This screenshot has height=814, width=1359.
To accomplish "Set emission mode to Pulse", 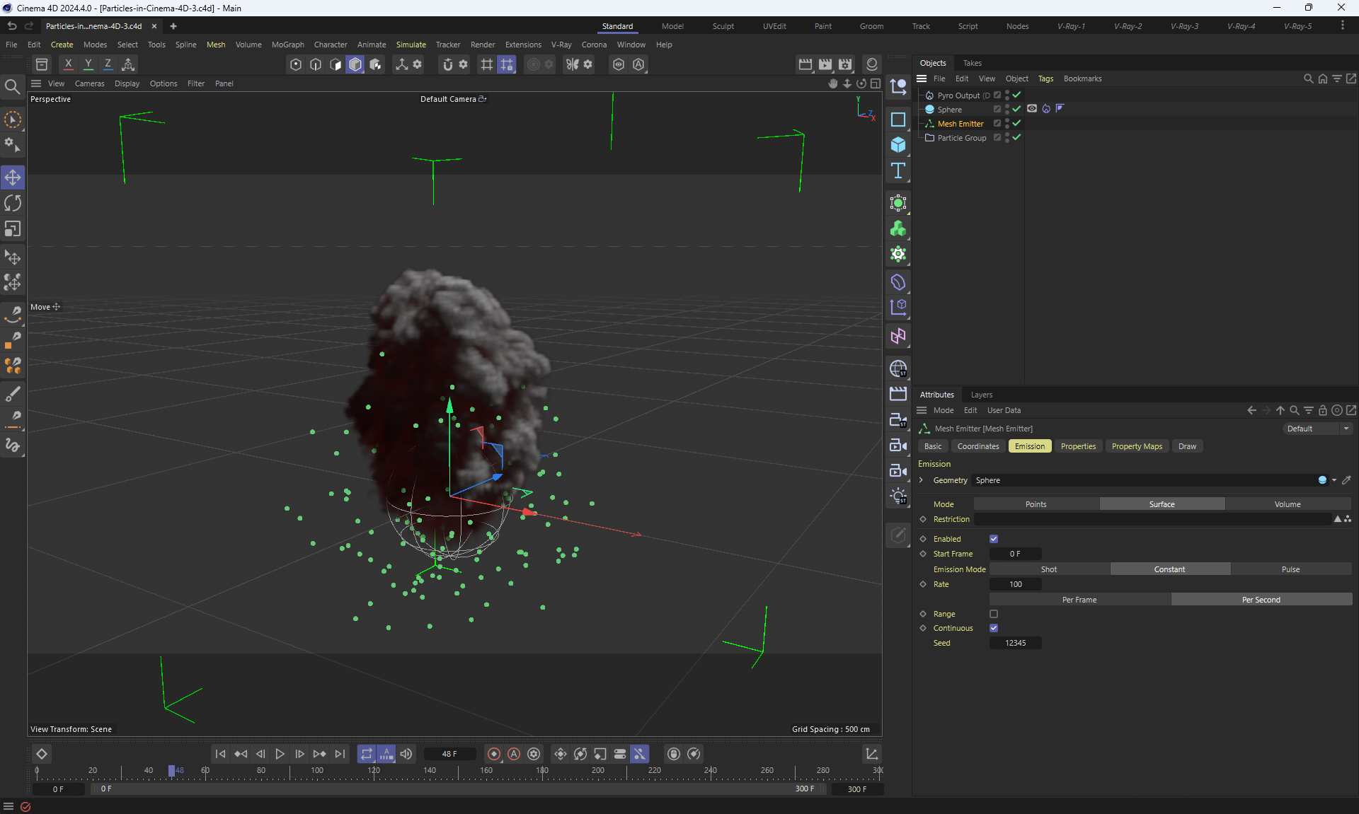I will [x=1290, y=569].
